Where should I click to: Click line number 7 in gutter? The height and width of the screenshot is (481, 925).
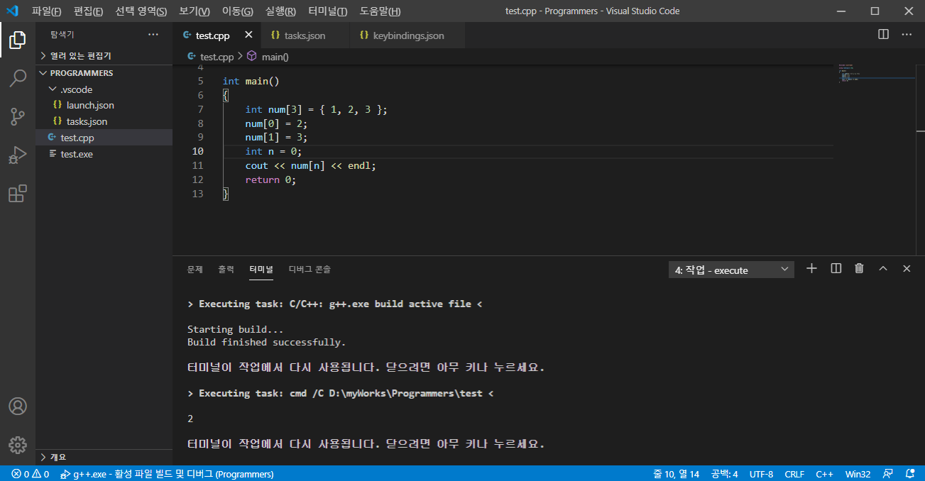[200, 109]
